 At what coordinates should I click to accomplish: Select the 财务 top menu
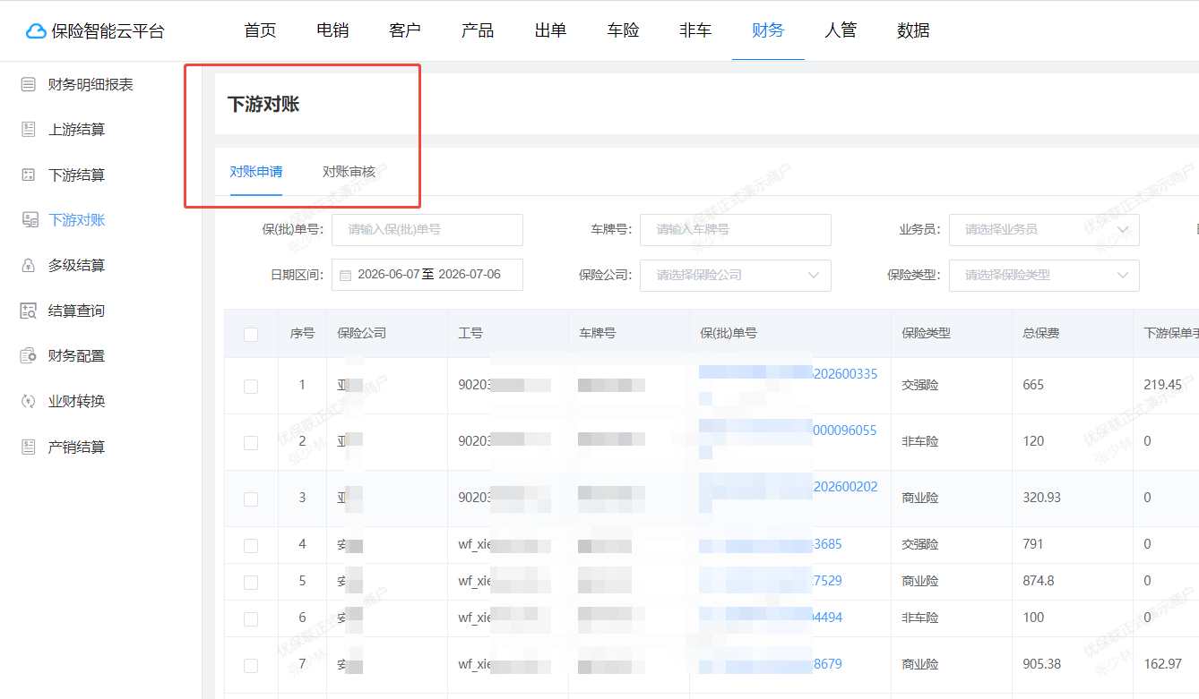click(768, 30)
